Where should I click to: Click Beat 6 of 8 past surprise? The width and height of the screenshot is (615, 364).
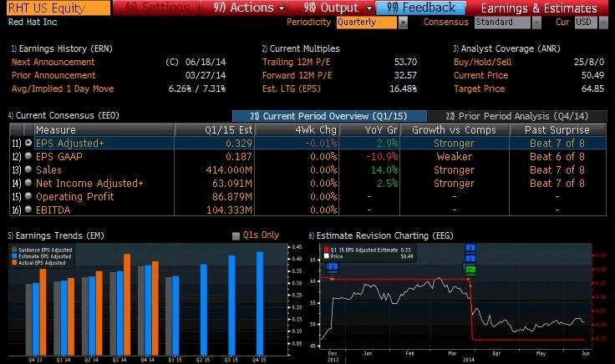pos(557,157)
